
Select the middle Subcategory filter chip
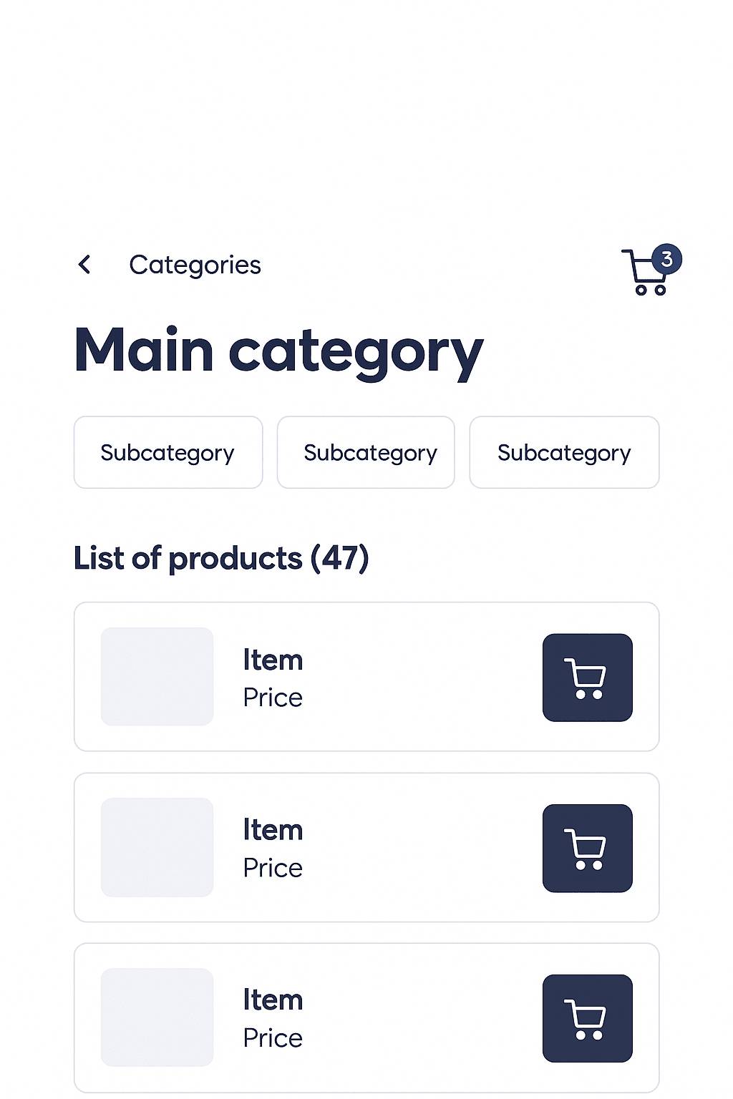(366, 452)
